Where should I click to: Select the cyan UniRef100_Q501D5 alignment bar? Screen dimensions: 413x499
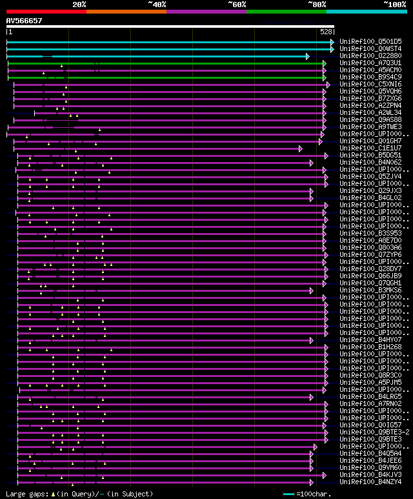coord(168,42)
